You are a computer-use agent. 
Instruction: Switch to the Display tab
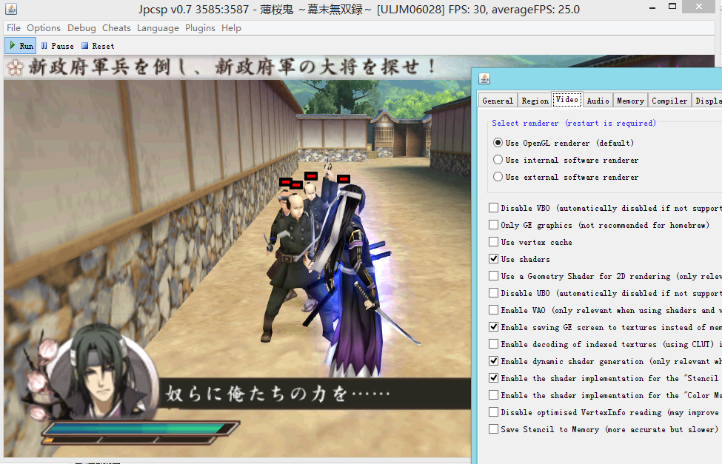[x=707, y=101]
